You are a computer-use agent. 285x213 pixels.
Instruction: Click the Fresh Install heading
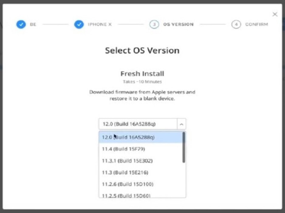(x=142, y=73)
